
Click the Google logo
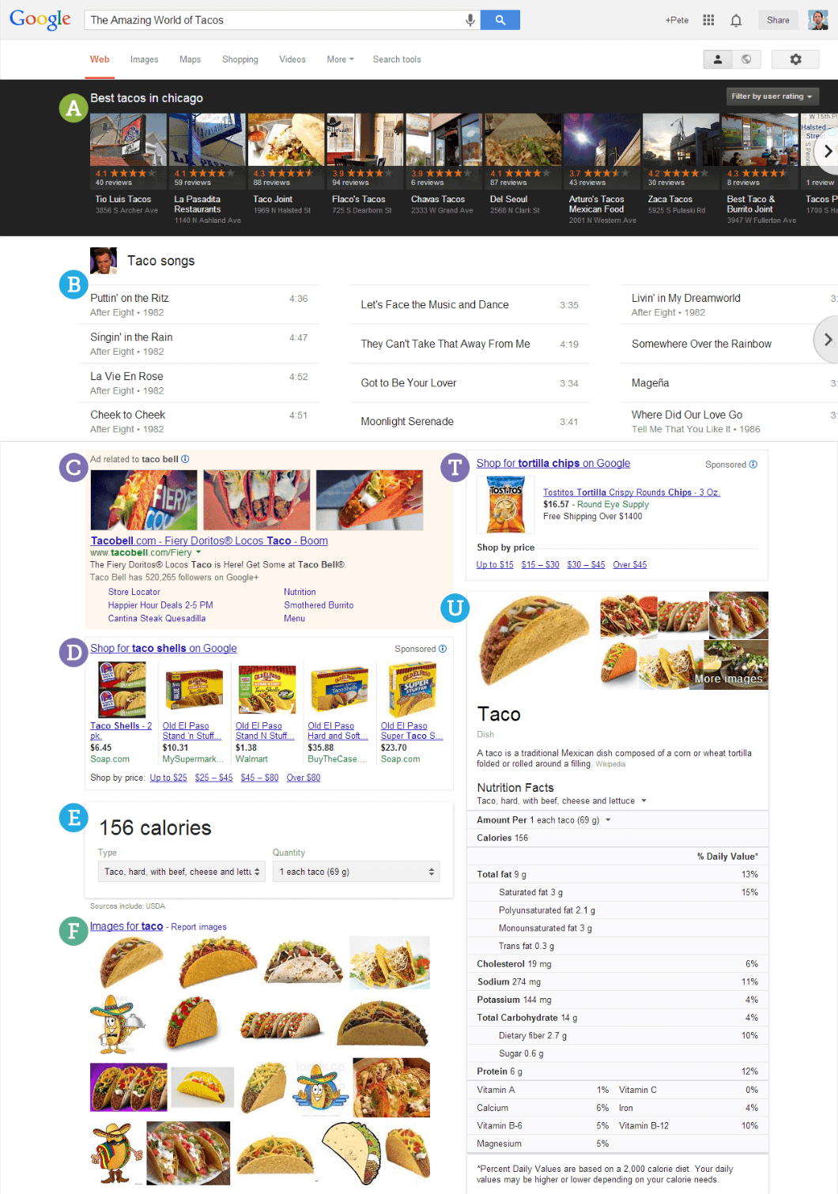click(40, 19)
